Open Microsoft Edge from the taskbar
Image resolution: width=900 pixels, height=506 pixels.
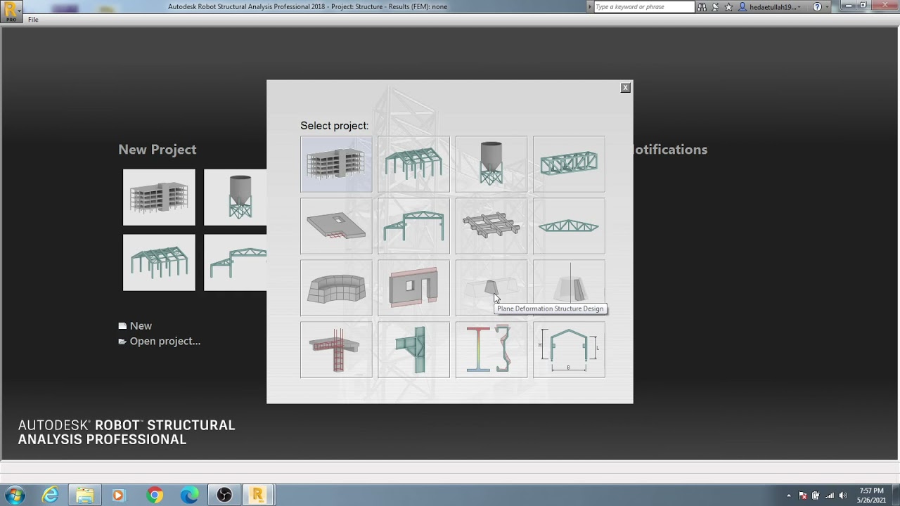pos(189,495)
